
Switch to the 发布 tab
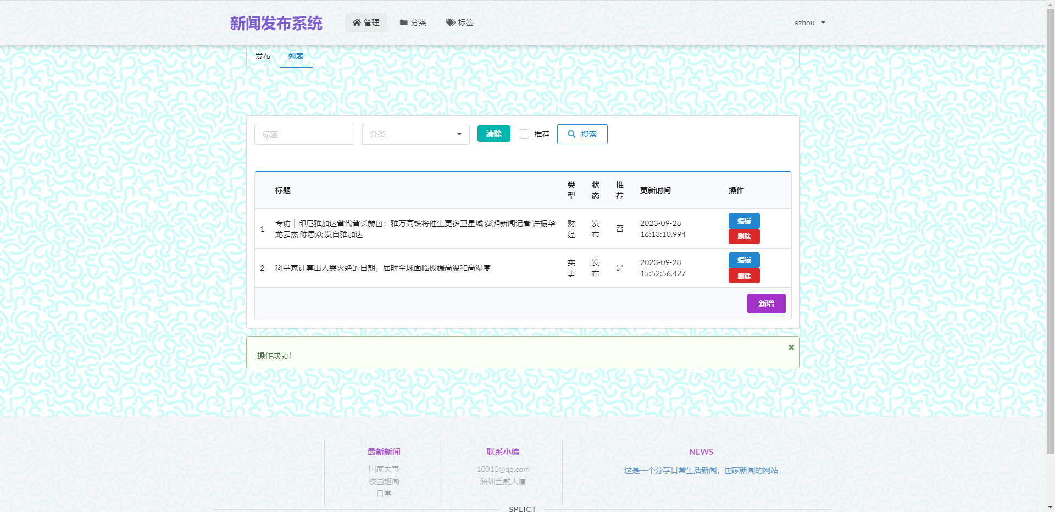coord(263,56)
